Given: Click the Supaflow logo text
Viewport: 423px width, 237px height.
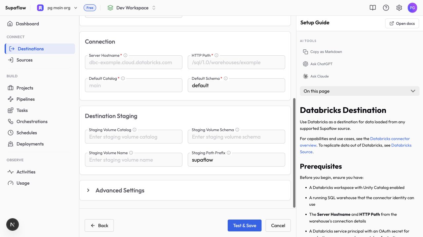Looking at the screenshot, I should click(16, 8).
